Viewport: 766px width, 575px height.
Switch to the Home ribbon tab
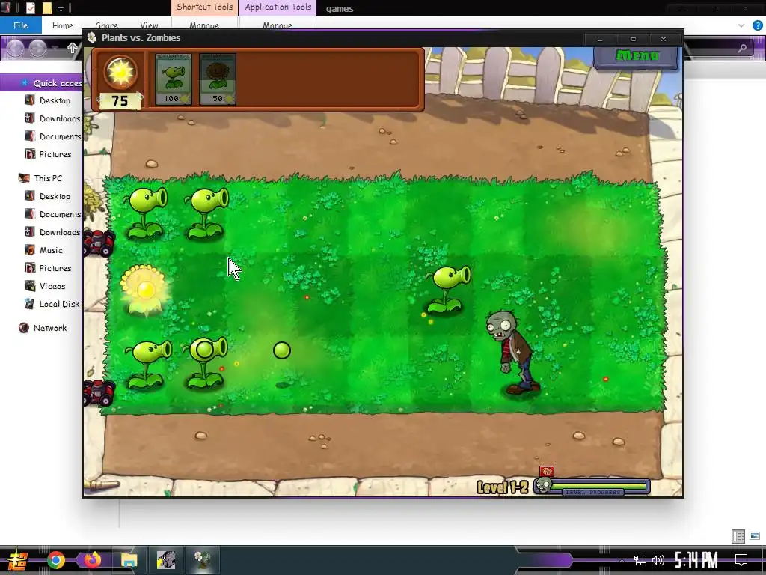(63, 25)
